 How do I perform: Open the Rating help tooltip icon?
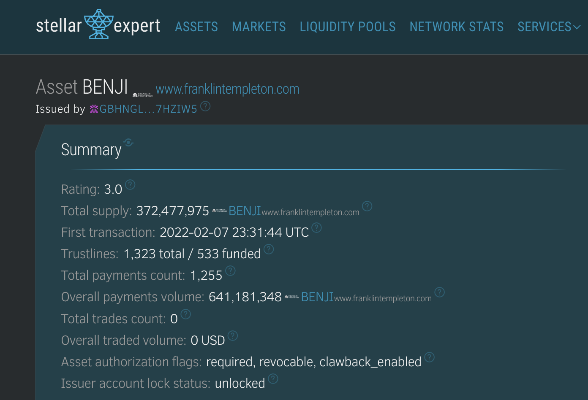pyautogui.click(x=130, y=184)
